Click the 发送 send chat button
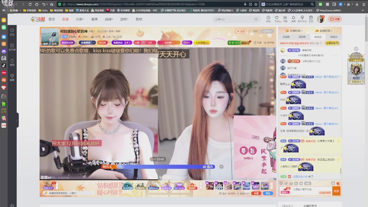The height and width of the screenshot is (207, 368). tap(336, 191)
